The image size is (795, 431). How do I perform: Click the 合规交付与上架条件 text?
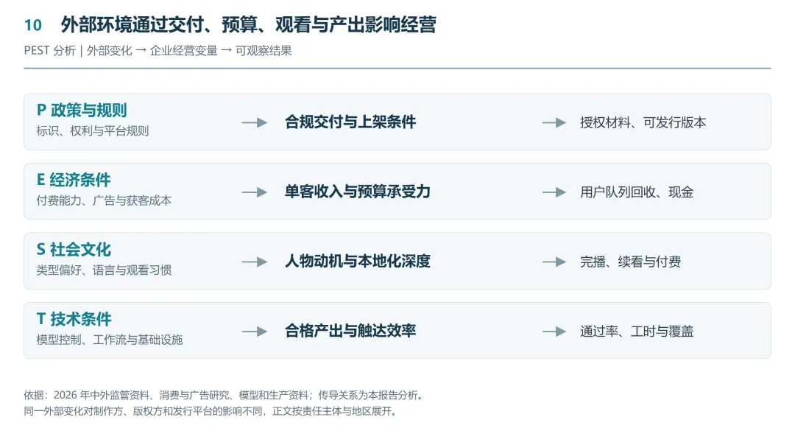tap(350, 122)
